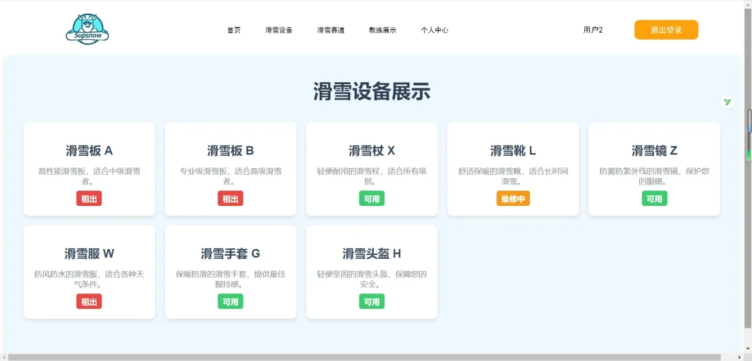Click the 退出登录 button
The height and width of the screenshot is (361, 752).
[x=666, y=30]
